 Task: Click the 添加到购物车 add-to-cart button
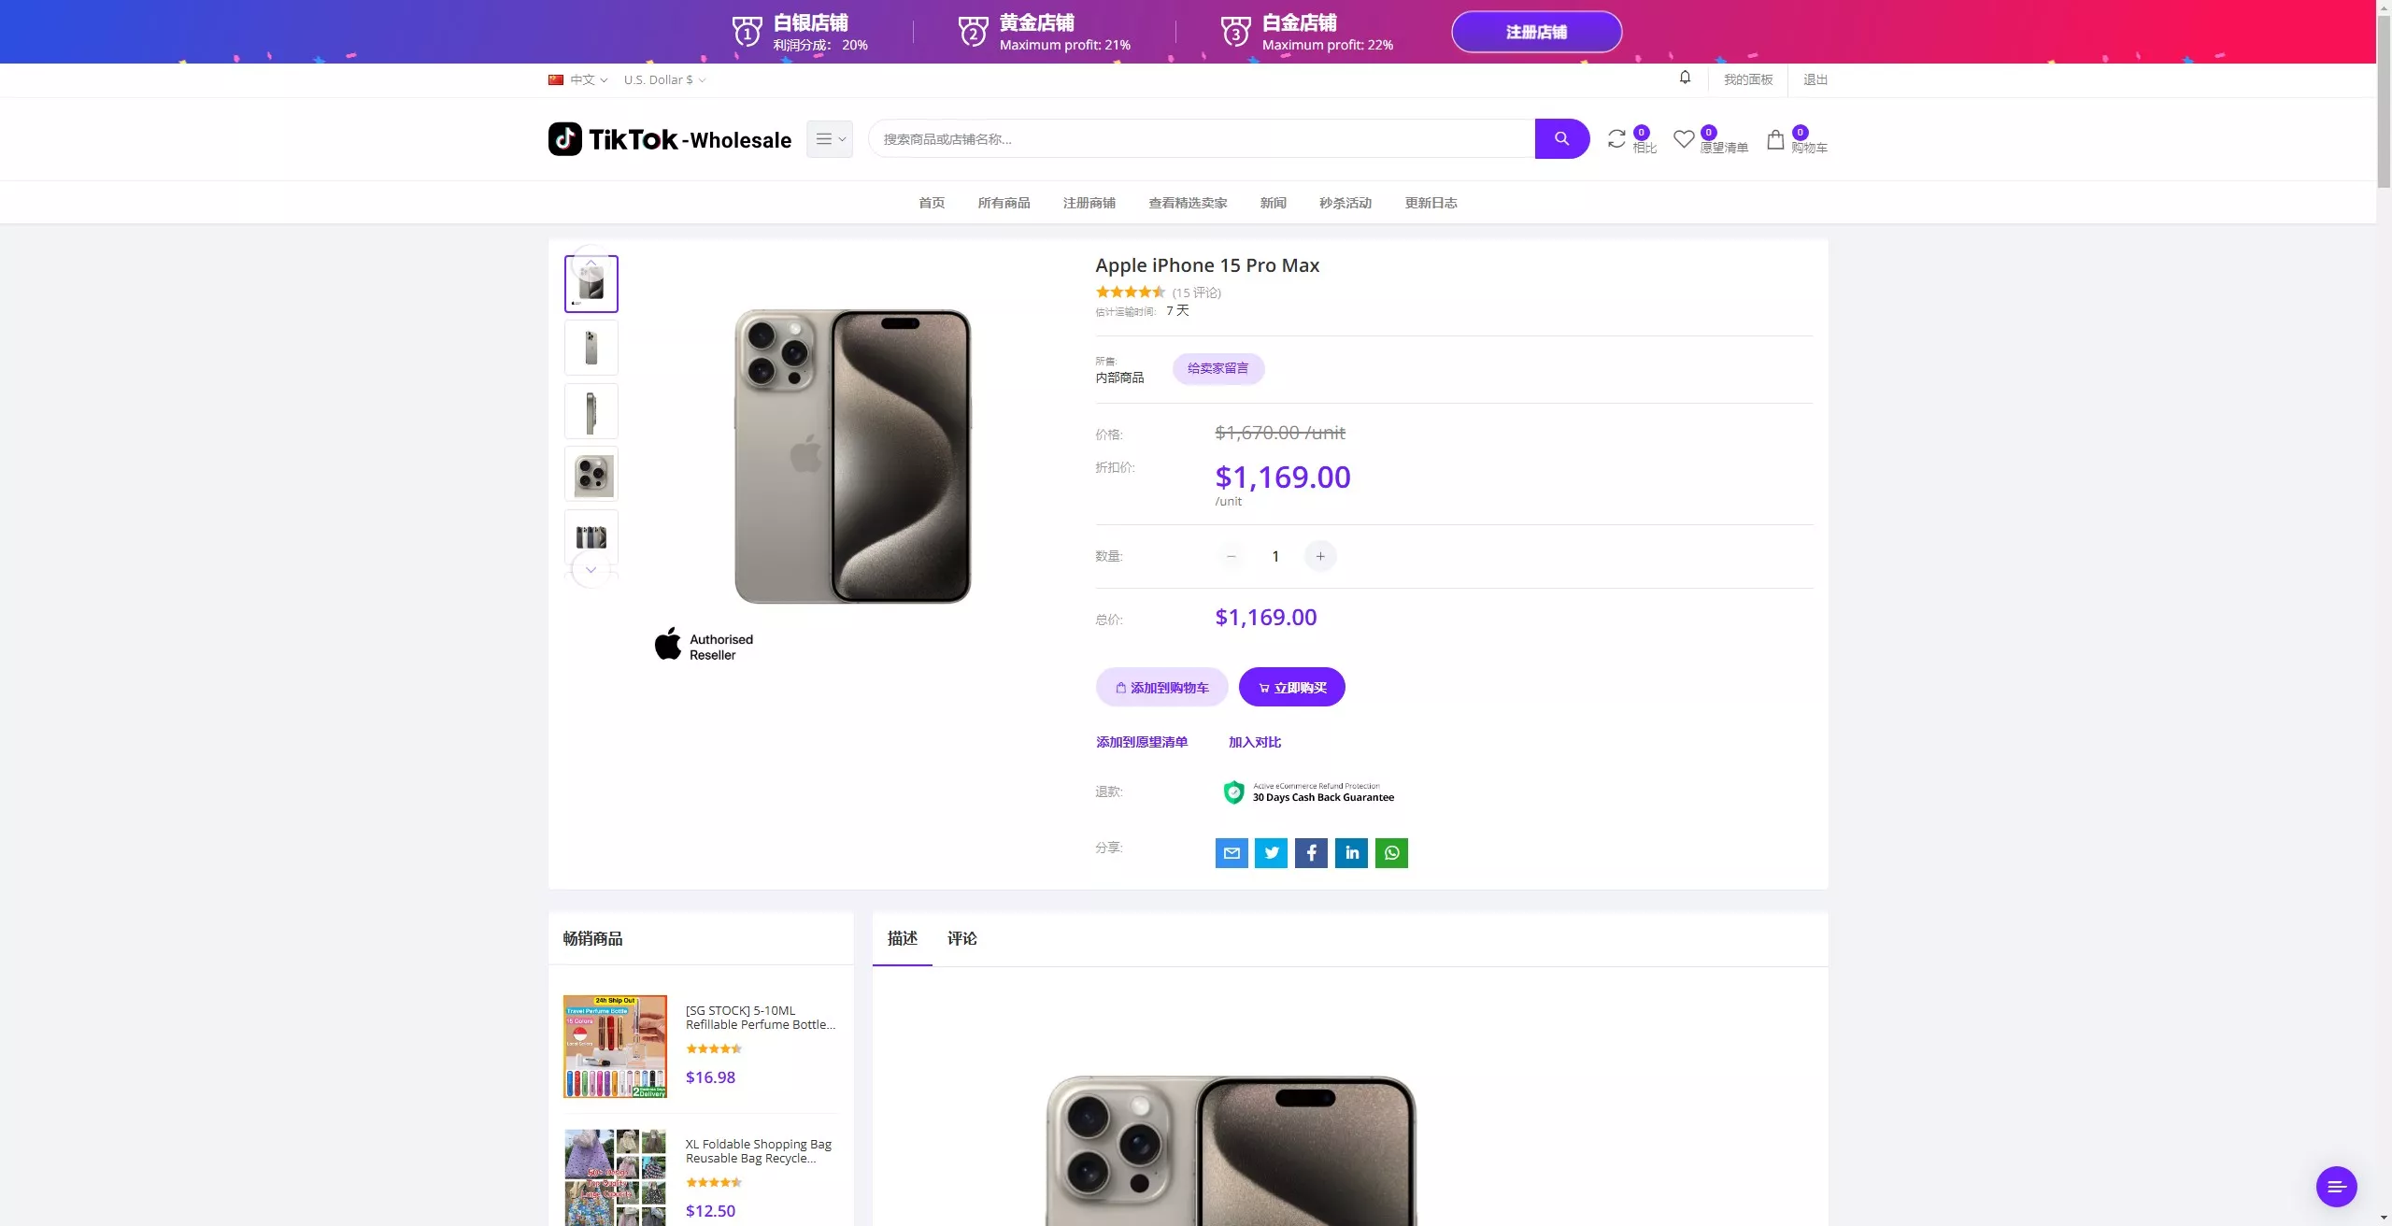(x=1161, y=688)
